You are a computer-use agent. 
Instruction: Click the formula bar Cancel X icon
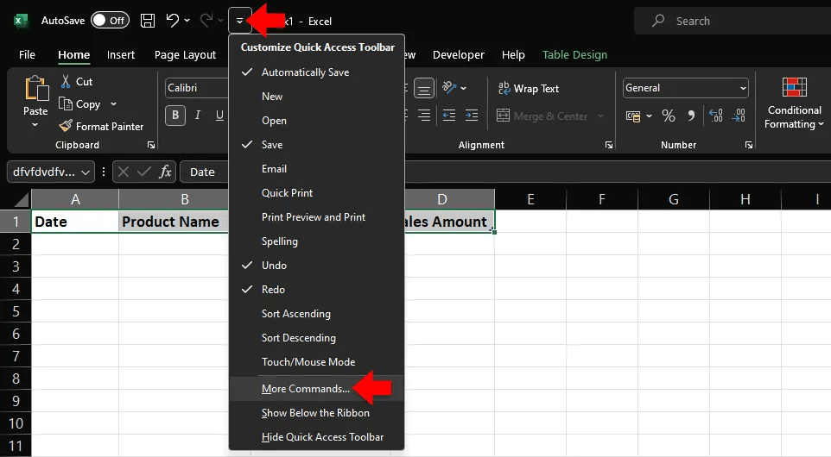click(124, 172)
